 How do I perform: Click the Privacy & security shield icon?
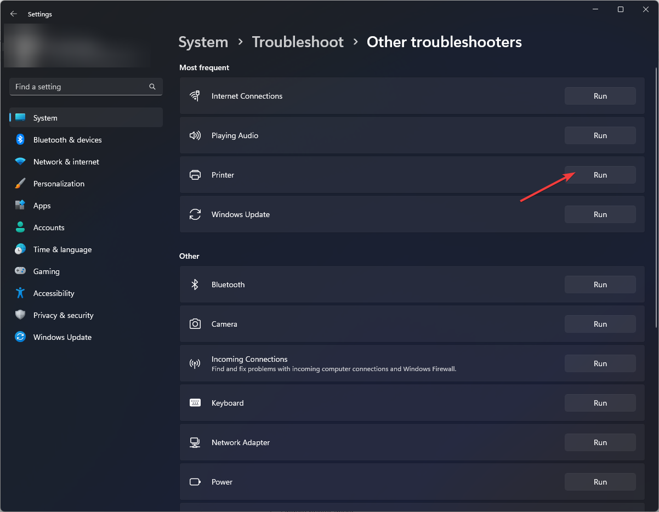20,315
